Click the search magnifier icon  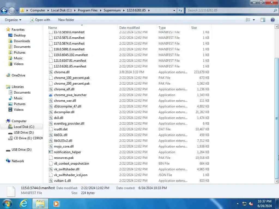(x=275, y=10)
